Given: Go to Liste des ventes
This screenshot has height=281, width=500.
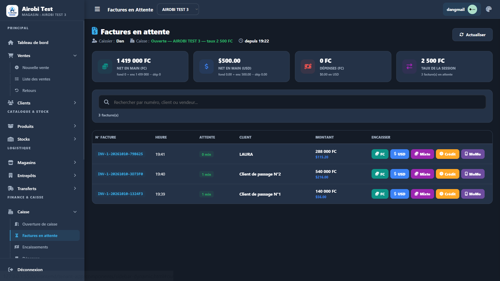Looking at the screenshot, I should (x=45, y=79).
